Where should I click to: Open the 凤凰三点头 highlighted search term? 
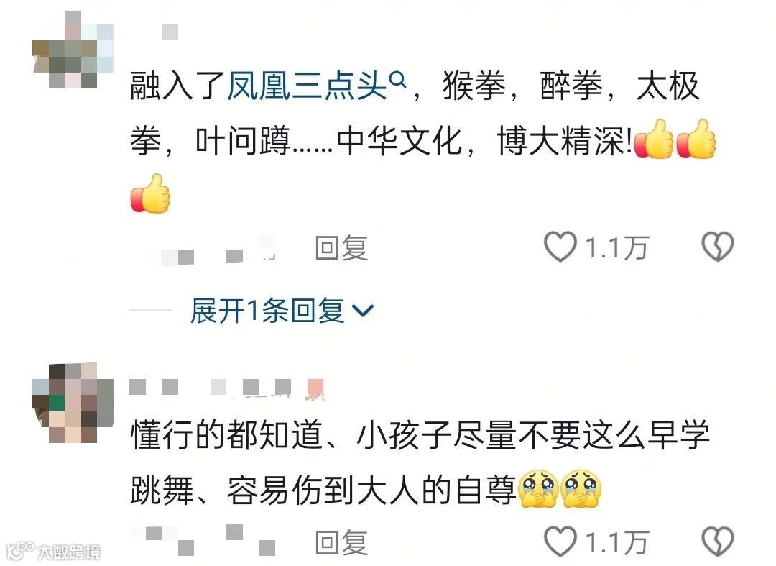coord(307,86)
